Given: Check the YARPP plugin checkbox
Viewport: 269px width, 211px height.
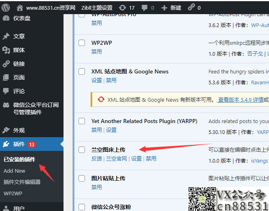Looking at the screenshot, I should [82, 121].
